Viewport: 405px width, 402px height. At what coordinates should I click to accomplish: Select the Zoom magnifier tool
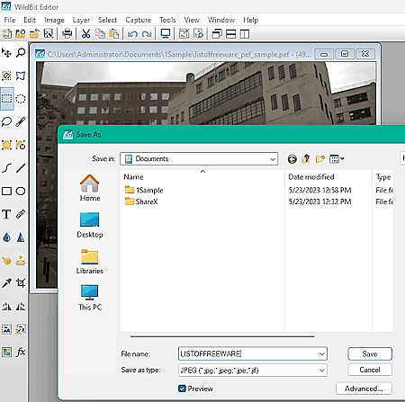[x=21, y=53]
